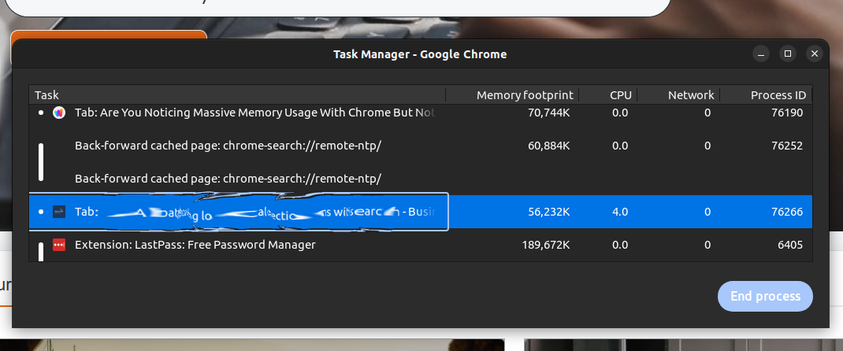Select LastPass Free Password Manager extension row

click(421, 245)
